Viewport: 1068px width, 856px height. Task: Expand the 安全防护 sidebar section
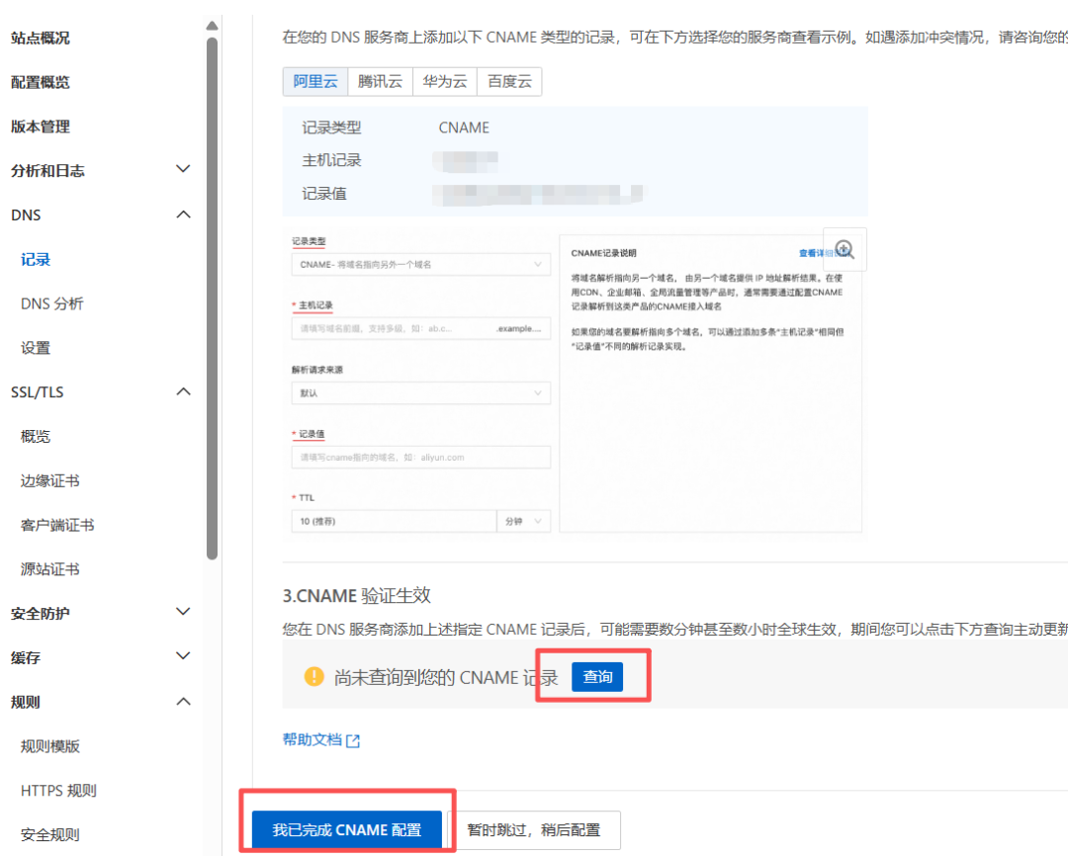183,613
